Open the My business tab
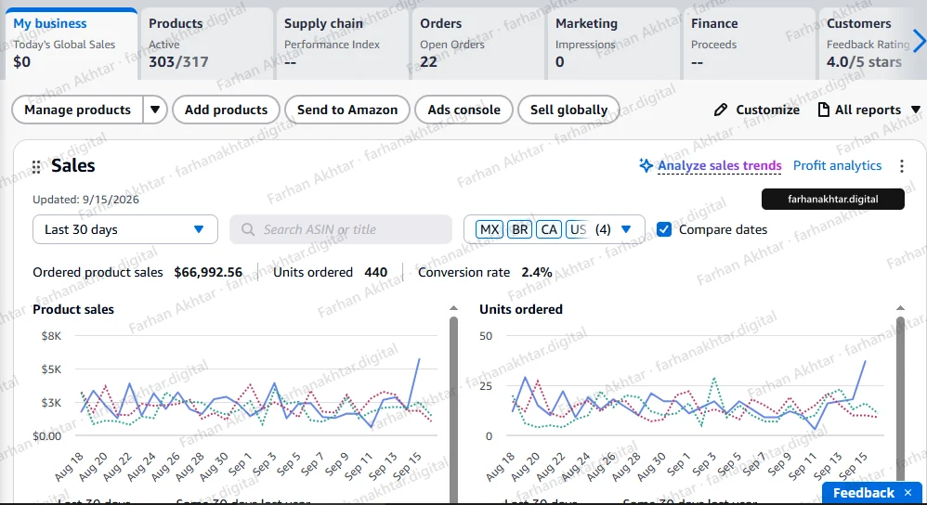This screenshot has height=505, width=927. tap(72, 45)
